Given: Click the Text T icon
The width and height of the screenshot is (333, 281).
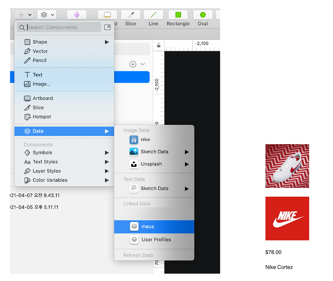Looking at the screenshot, I should [x=27, y=75].
